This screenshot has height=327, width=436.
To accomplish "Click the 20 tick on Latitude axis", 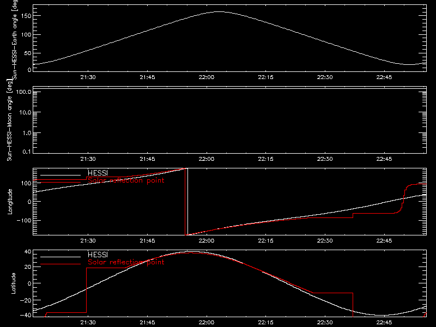I will click(28, 267).
